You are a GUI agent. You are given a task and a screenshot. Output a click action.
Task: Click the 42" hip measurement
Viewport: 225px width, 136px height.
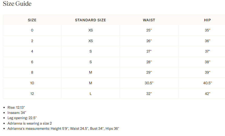(x=207, y=94)
